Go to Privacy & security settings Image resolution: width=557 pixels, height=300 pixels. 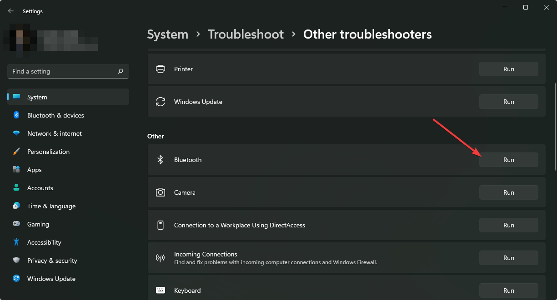pos(68,261)
